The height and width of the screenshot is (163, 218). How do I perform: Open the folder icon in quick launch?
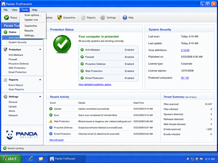(41, 159)
